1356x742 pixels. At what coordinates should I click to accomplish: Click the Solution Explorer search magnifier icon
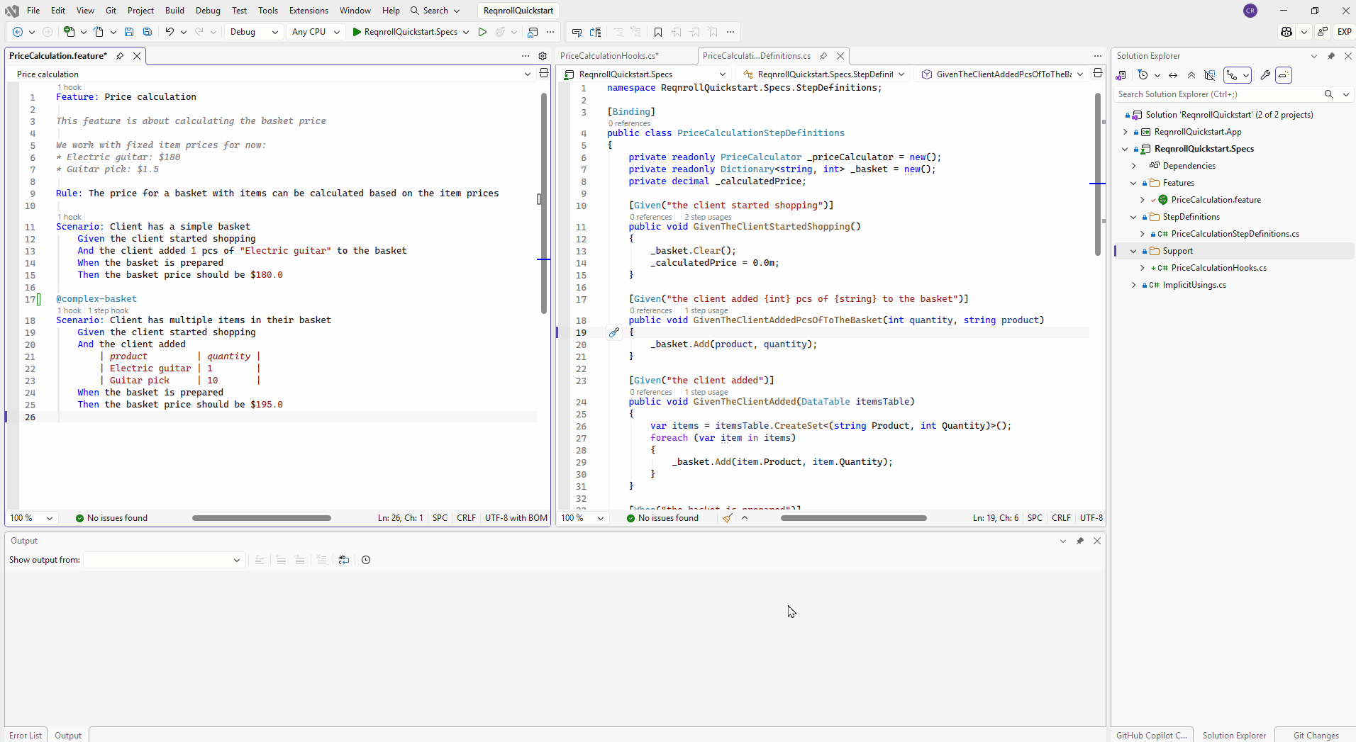point(1329,94)
